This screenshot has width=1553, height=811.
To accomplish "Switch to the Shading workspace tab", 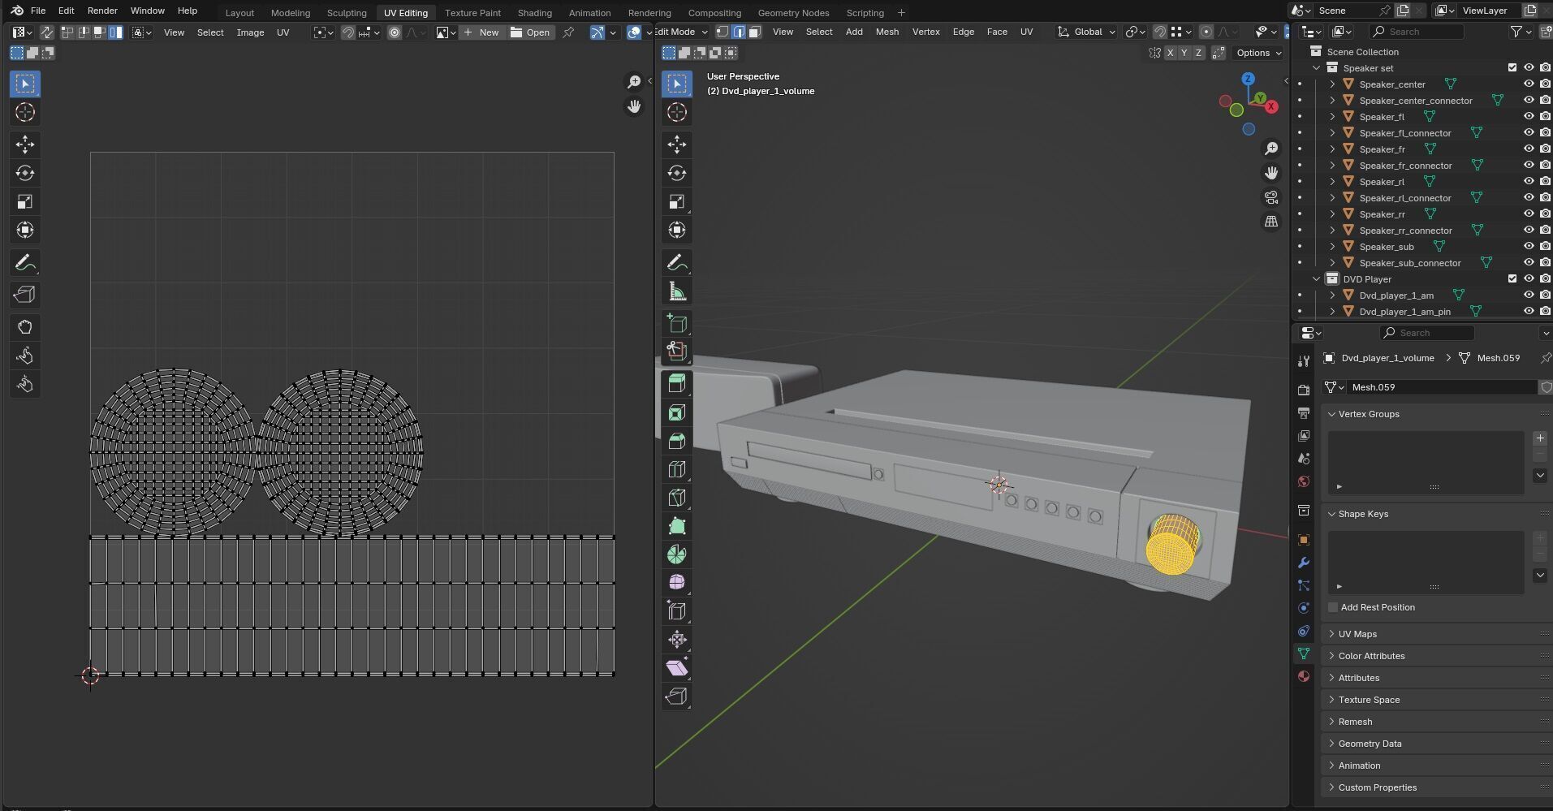I will (x=534, y=12).
